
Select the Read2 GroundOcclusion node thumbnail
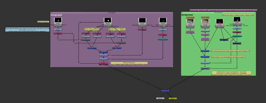point(237,19)
